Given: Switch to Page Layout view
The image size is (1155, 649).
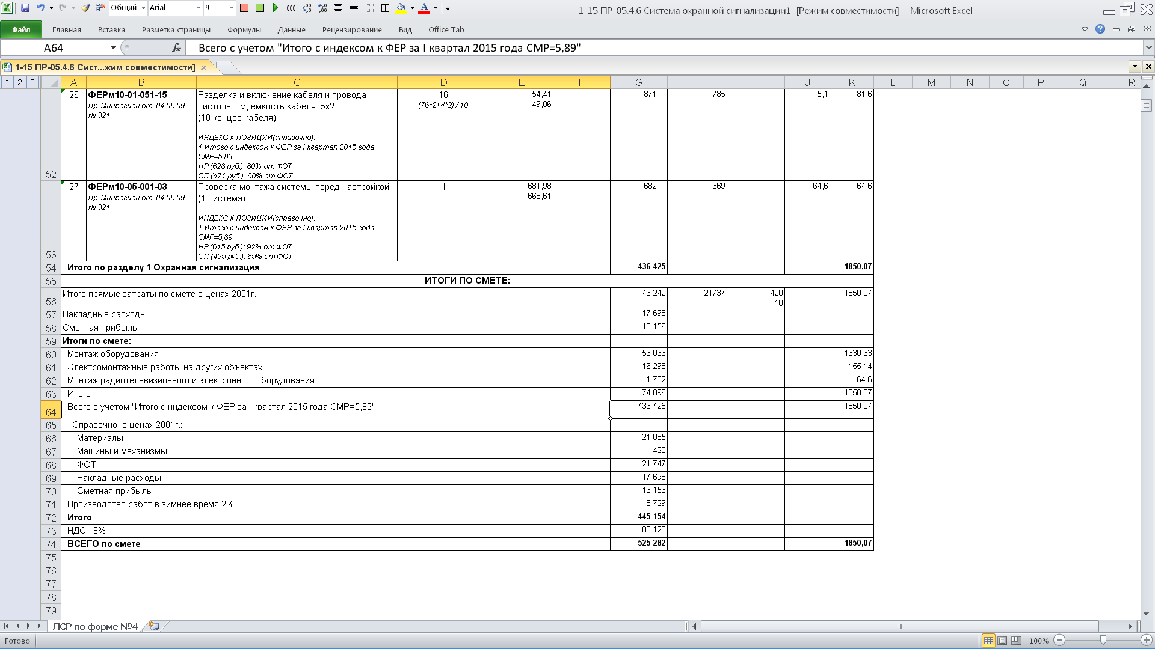Looking at the screenshot, I should click(1002, 641).
